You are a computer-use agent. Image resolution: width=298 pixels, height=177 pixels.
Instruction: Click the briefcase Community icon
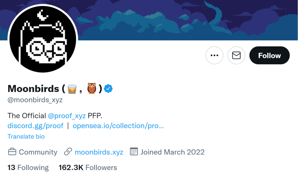[12, 152]
